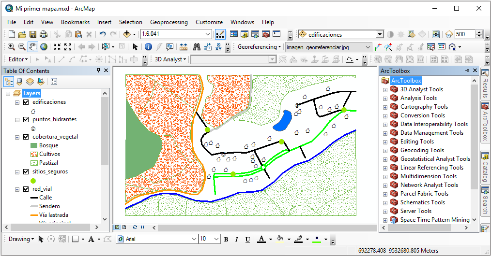Image resolution: width=491 pixels, height=256 pixels.
Task: Open font size dropdown
Action: pyautogui.click(x=217, y=239)
